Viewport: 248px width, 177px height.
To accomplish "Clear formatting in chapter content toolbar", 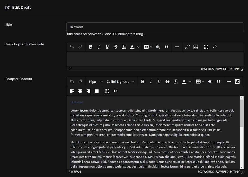I will tap(176, 82).
